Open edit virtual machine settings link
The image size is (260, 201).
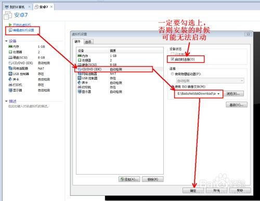[21, 30]
